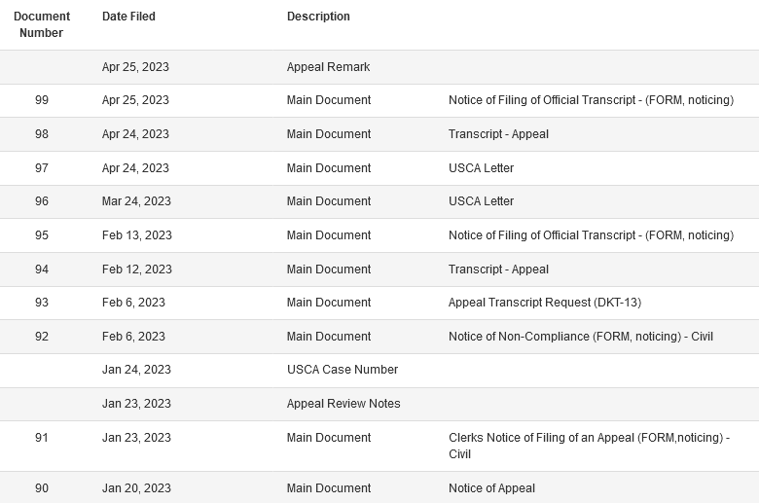Open the Notice of Appeal document
This screenshot has height=503, width=759.
pyautogui.click(x=491, y=488)
